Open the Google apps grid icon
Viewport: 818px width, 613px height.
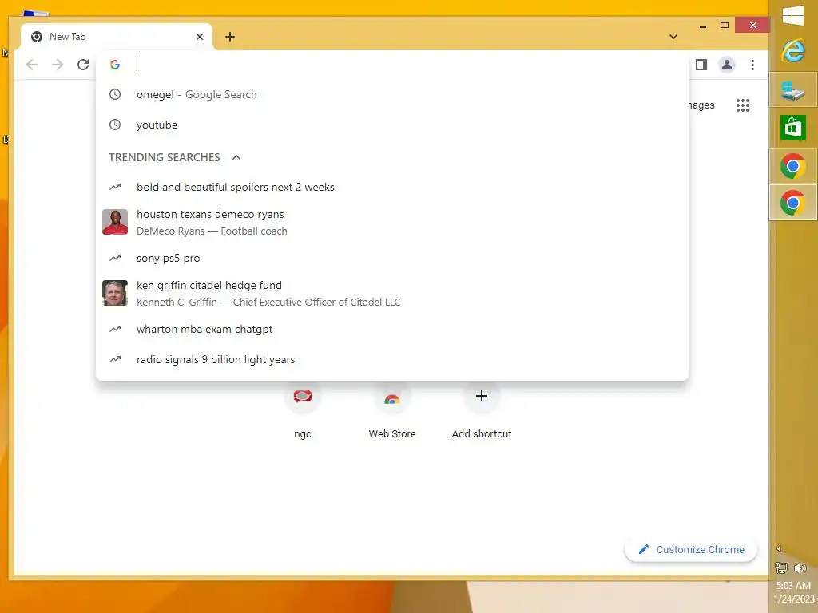tap(743, 105)
